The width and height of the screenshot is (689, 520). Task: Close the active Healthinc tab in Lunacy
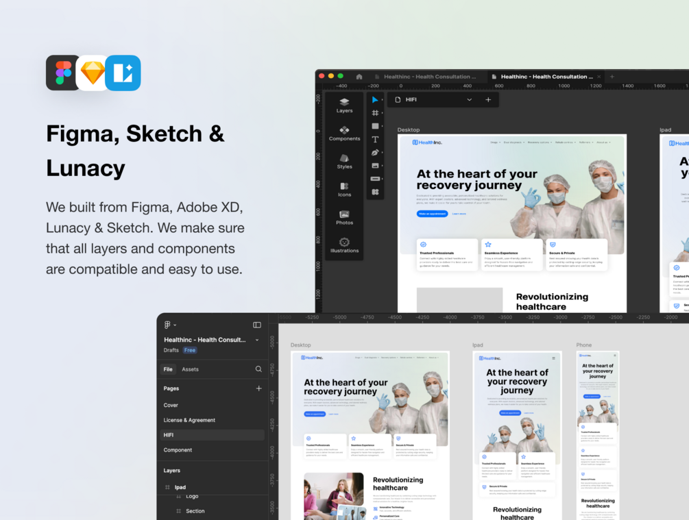[x=599, y=77]
